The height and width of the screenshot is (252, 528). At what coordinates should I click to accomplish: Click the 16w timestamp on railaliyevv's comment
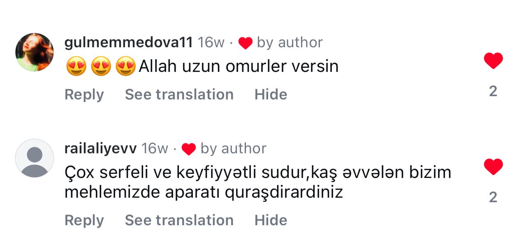(x=155, y=148)
